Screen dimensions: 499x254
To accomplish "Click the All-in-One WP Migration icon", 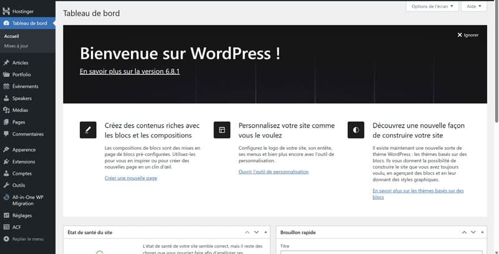I will coord(6,197).
